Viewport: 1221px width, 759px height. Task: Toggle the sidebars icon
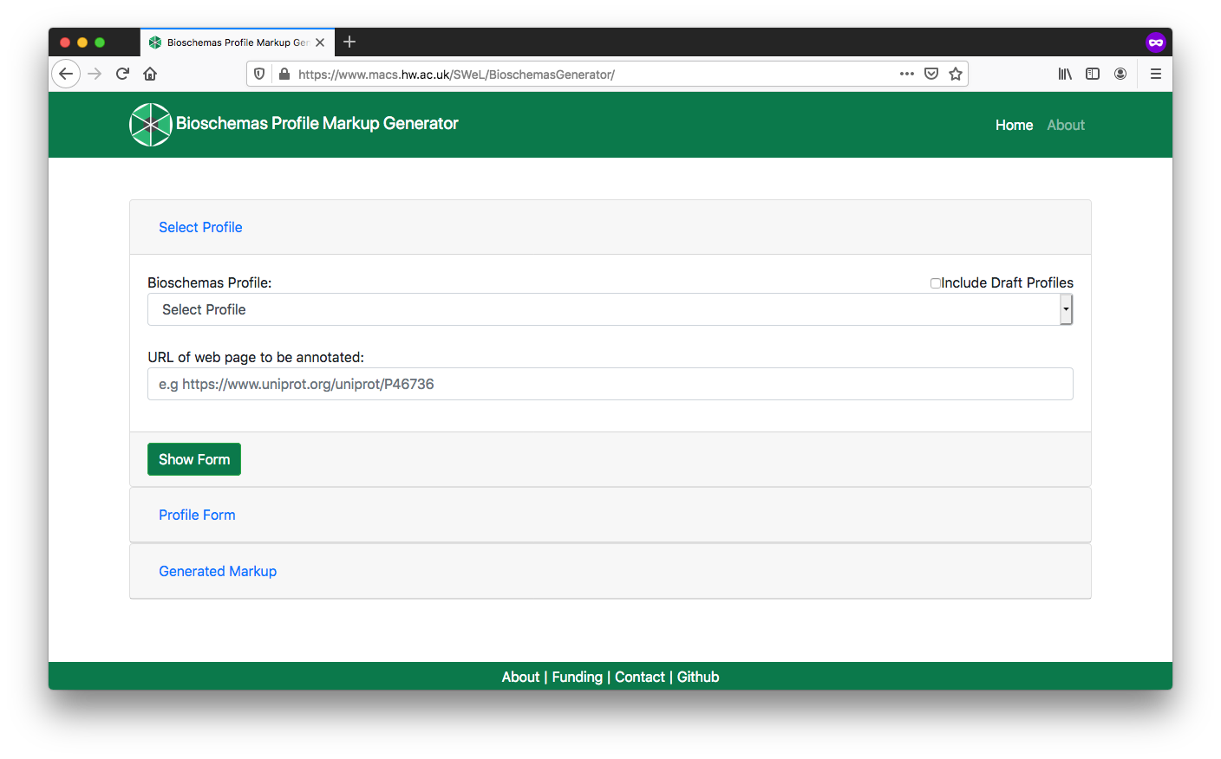tap(1093, 74)
